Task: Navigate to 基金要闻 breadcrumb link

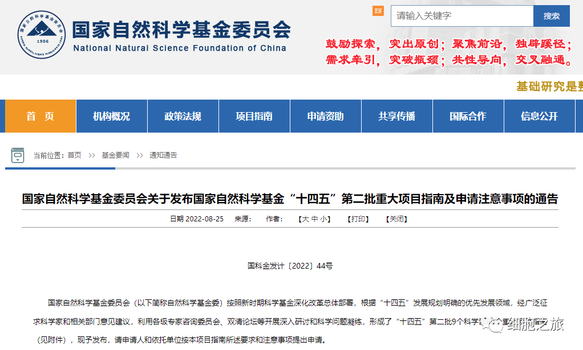Action: pyautogui.click(x=114, y=154)
